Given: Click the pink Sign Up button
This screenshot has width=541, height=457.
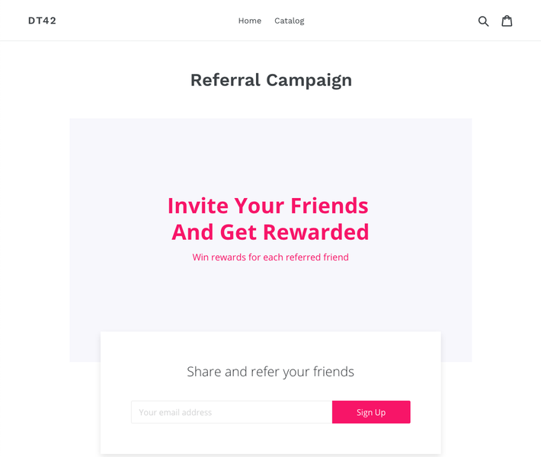Looking at the screenshot, I should point(371,412).
